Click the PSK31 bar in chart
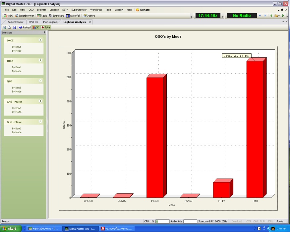This screenshot has height=232, width=290. click(x=155, y=138)
